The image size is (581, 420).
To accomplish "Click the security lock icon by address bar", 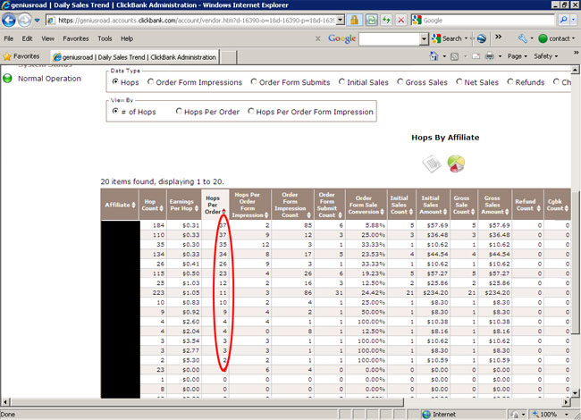I will tap(355, 20).
